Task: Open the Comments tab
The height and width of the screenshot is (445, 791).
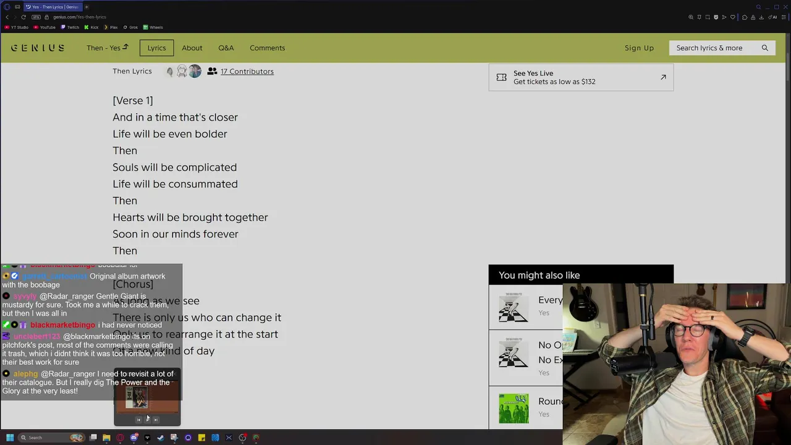Action: point(267,48)
